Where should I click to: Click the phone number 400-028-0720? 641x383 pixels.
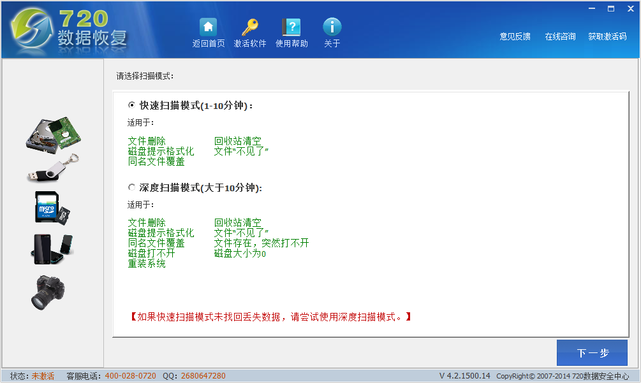point(130,376)
